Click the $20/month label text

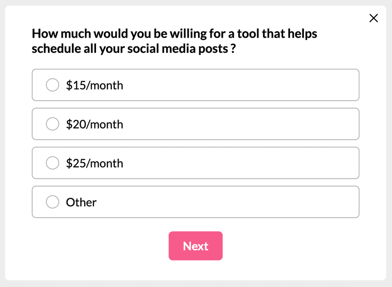pyautogui.click(x=94, y=124)
